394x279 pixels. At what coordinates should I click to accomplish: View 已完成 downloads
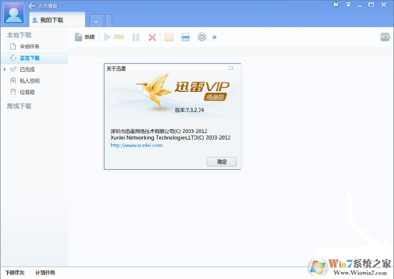29,69
